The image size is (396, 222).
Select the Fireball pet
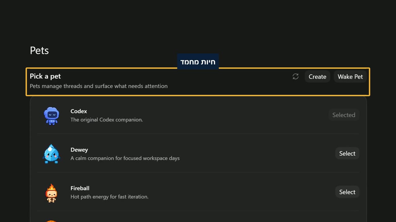pyautogui.click(x=347, y=192)
